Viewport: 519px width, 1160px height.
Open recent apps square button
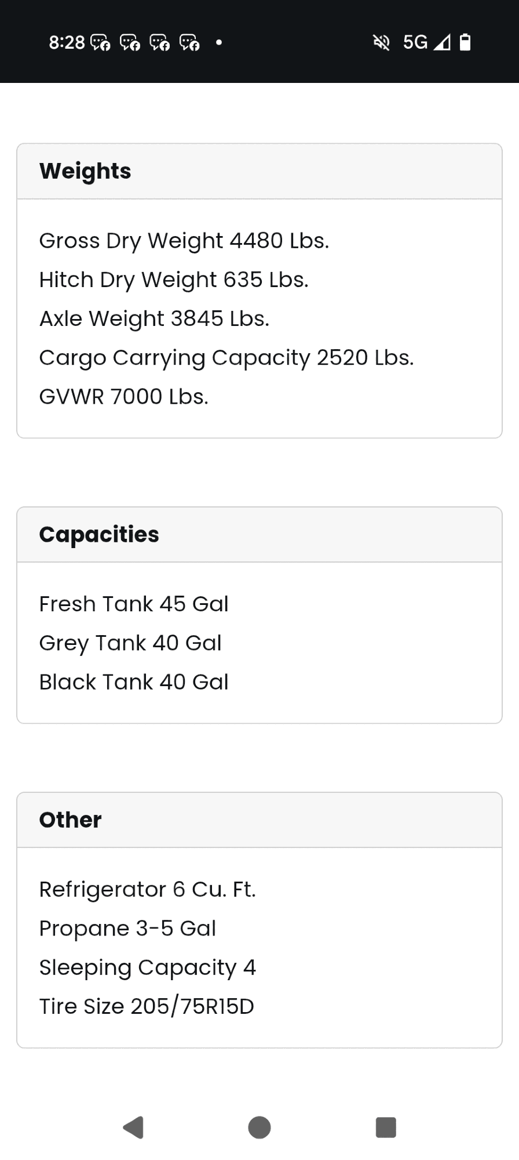coord(386,1128)
